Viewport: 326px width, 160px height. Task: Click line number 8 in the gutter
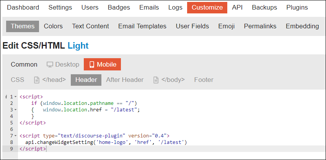tap(11, 142)
